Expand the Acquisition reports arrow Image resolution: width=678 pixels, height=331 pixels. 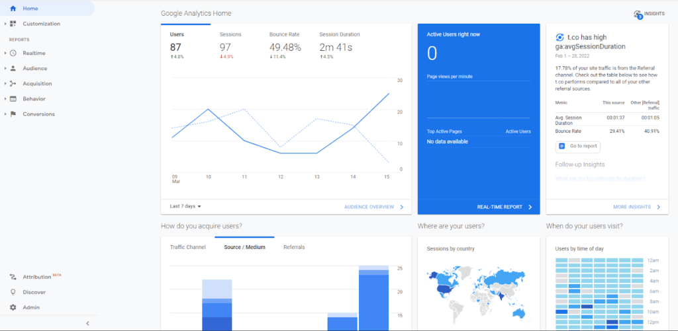pyautogui.click(x=5, y=84)
